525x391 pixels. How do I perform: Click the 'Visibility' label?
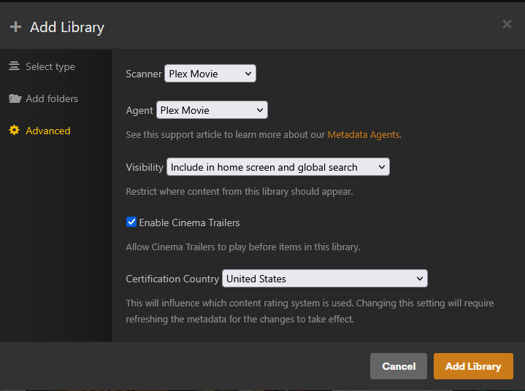(145, 167)
